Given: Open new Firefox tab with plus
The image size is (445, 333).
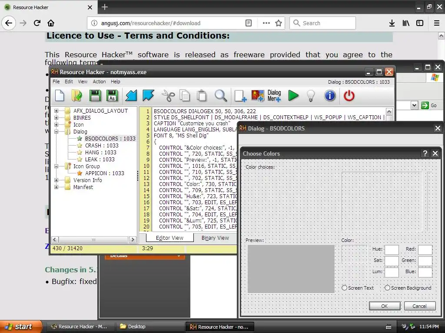Looking at the screenshot, I should (x=104, y=7).
